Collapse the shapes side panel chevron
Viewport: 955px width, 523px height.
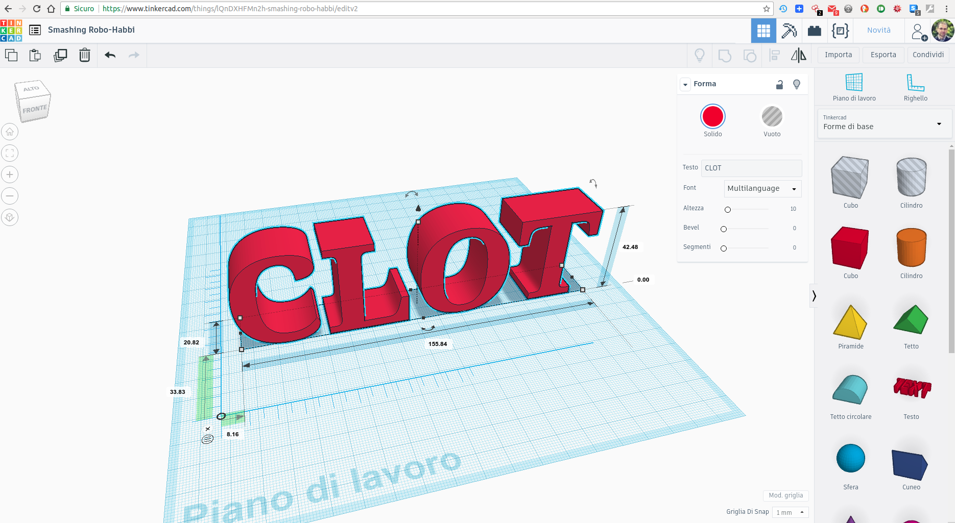[x=814, y=296]
